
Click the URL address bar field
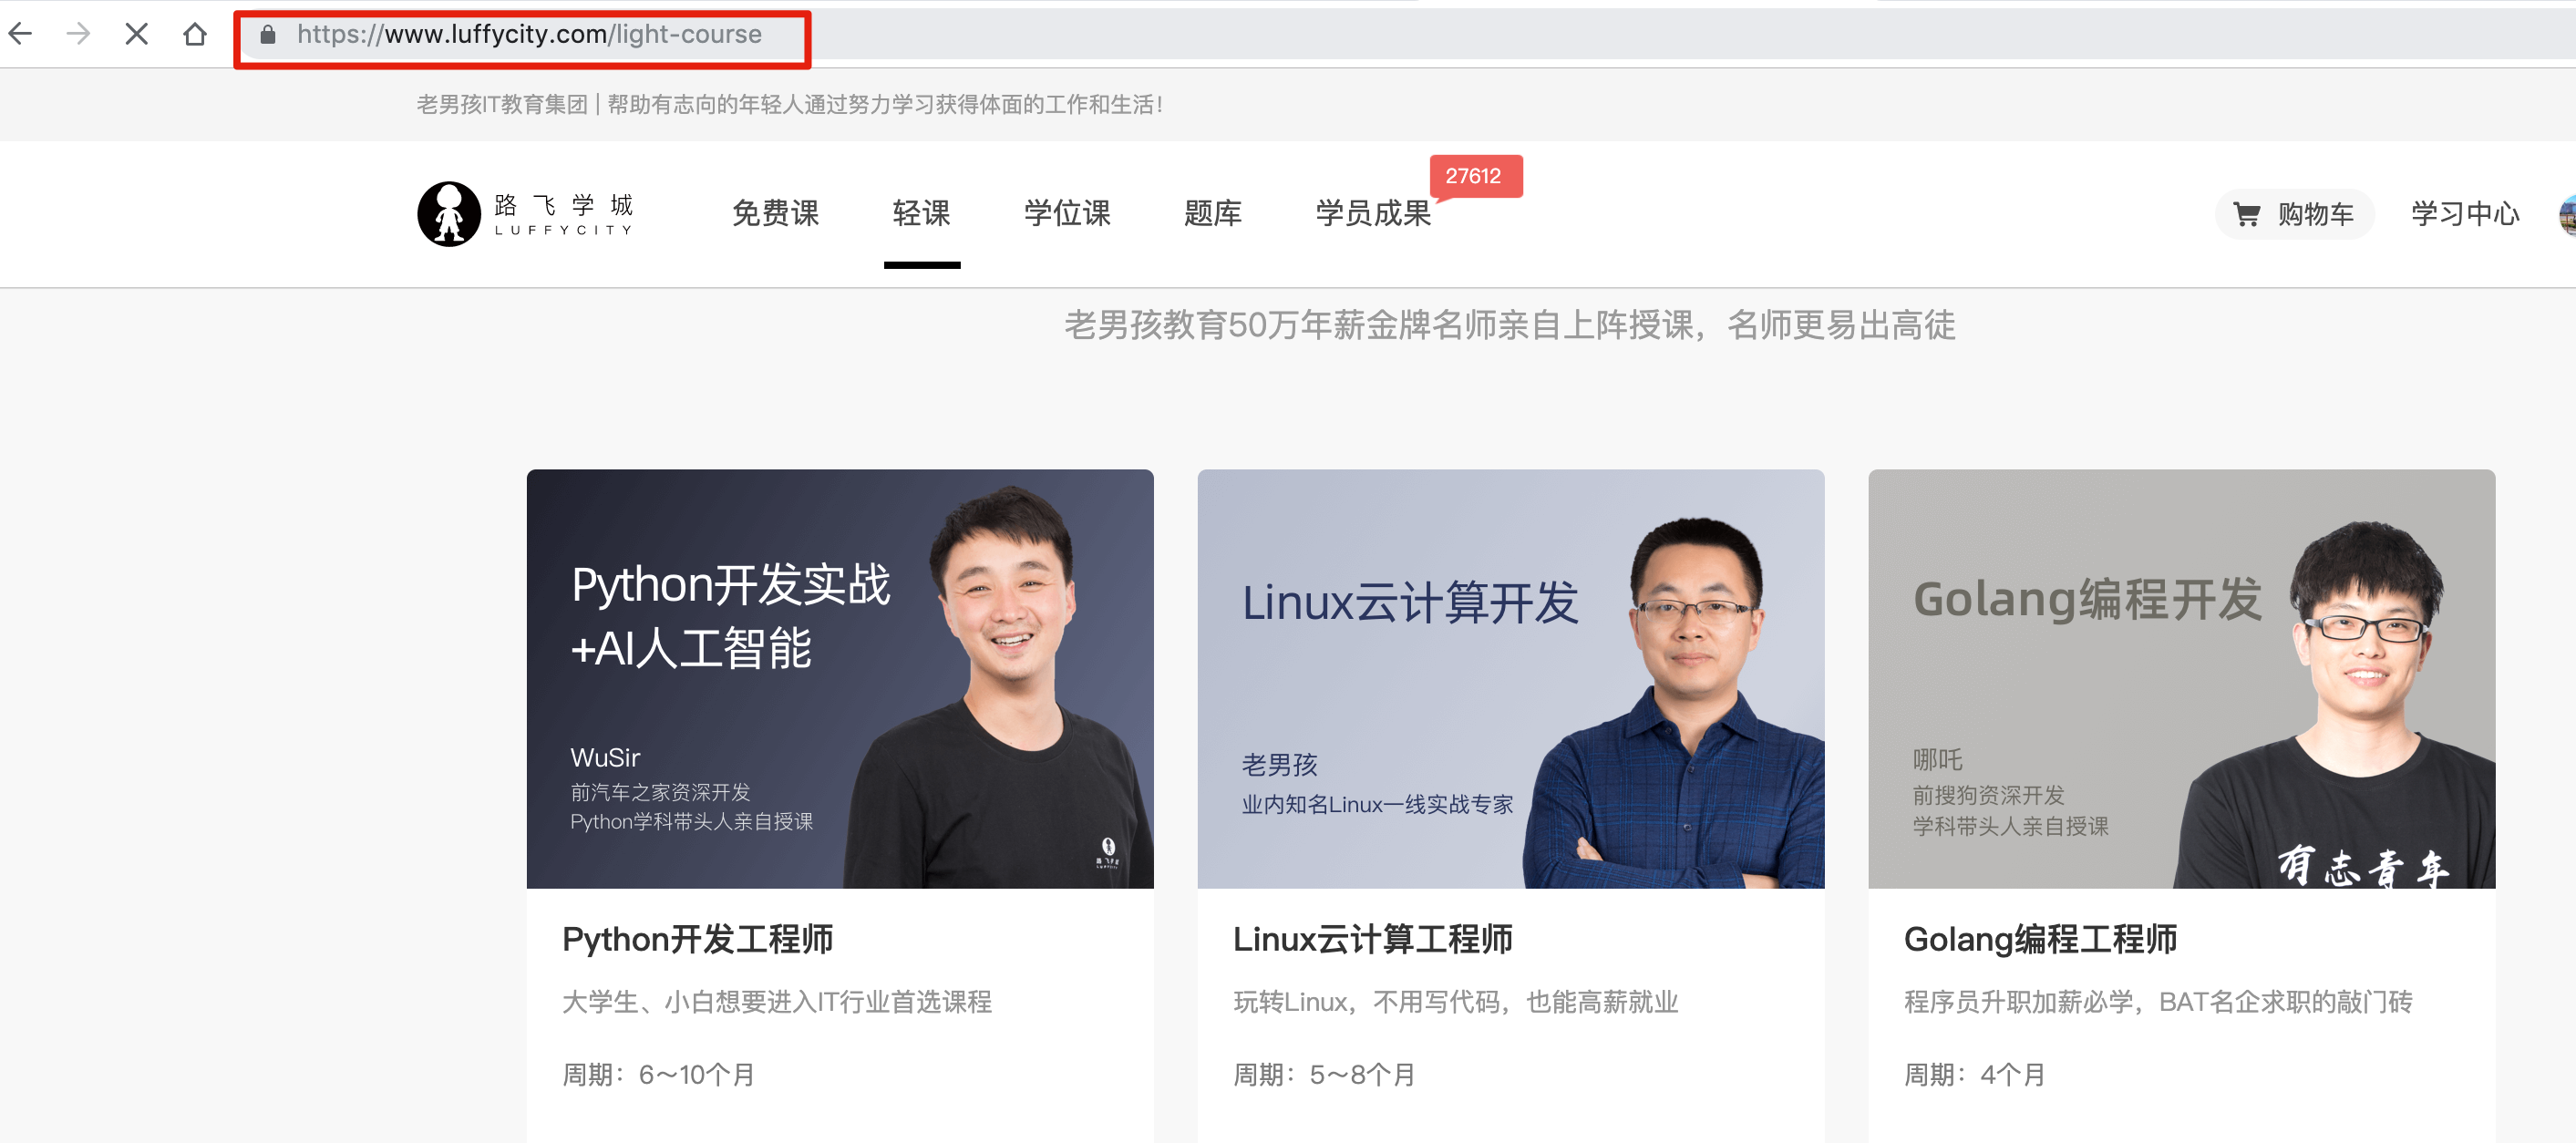point(528,35)
